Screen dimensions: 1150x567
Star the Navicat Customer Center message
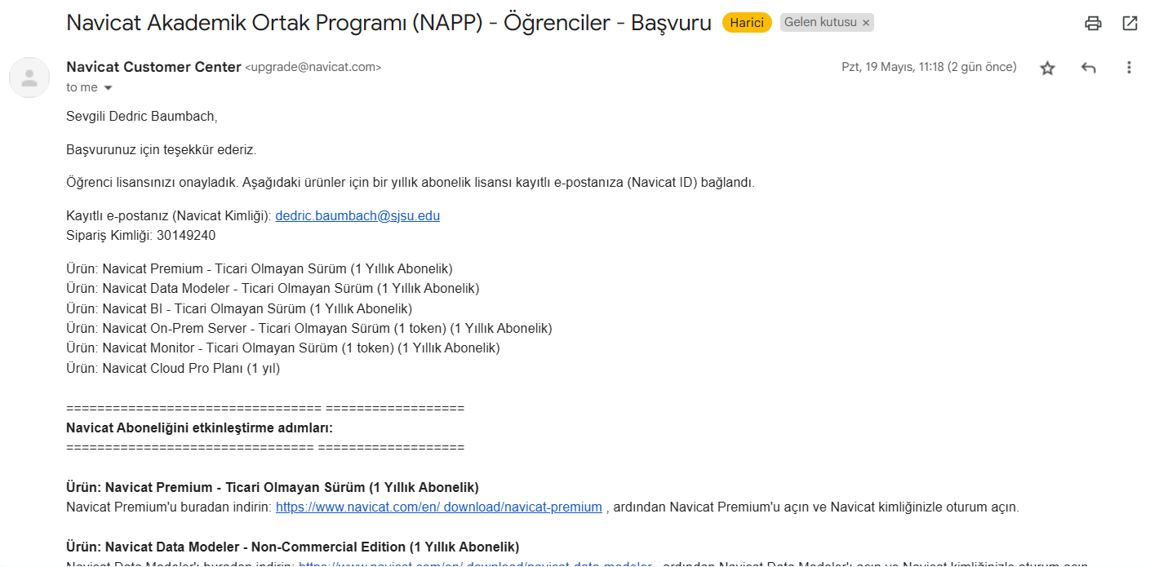pyautogui.click(x=1047, y=69)
